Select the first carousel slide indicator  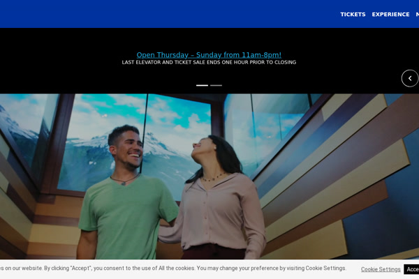coord(202,85)
